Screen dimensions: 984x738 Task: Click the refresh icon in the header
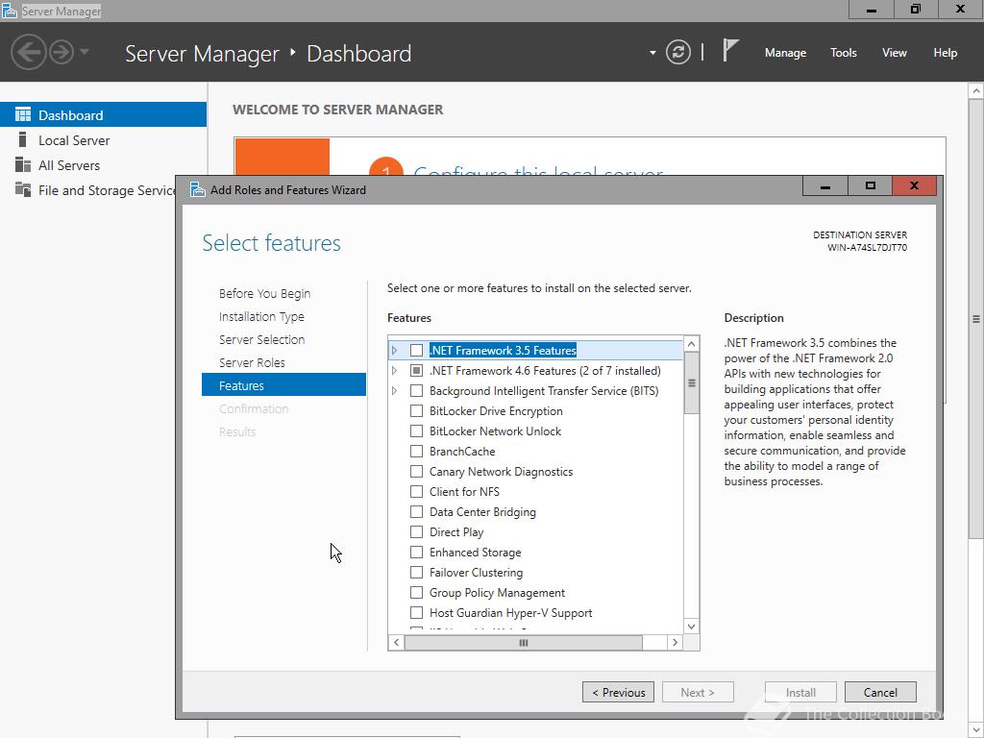pyautogui.click(x=678, y=52)
